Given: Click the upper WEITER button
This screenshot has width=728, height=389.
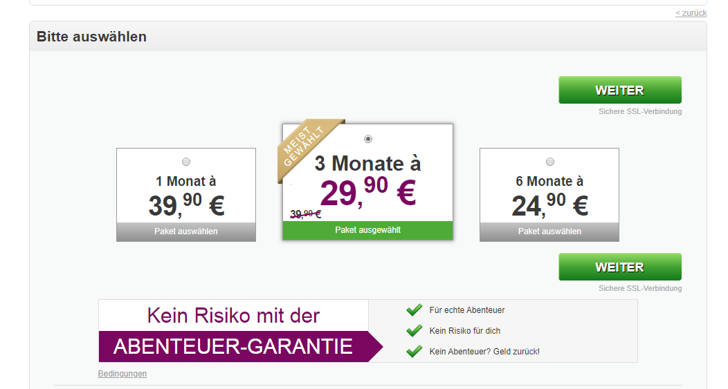Looking at the screenshot, I should coord(620,90).
